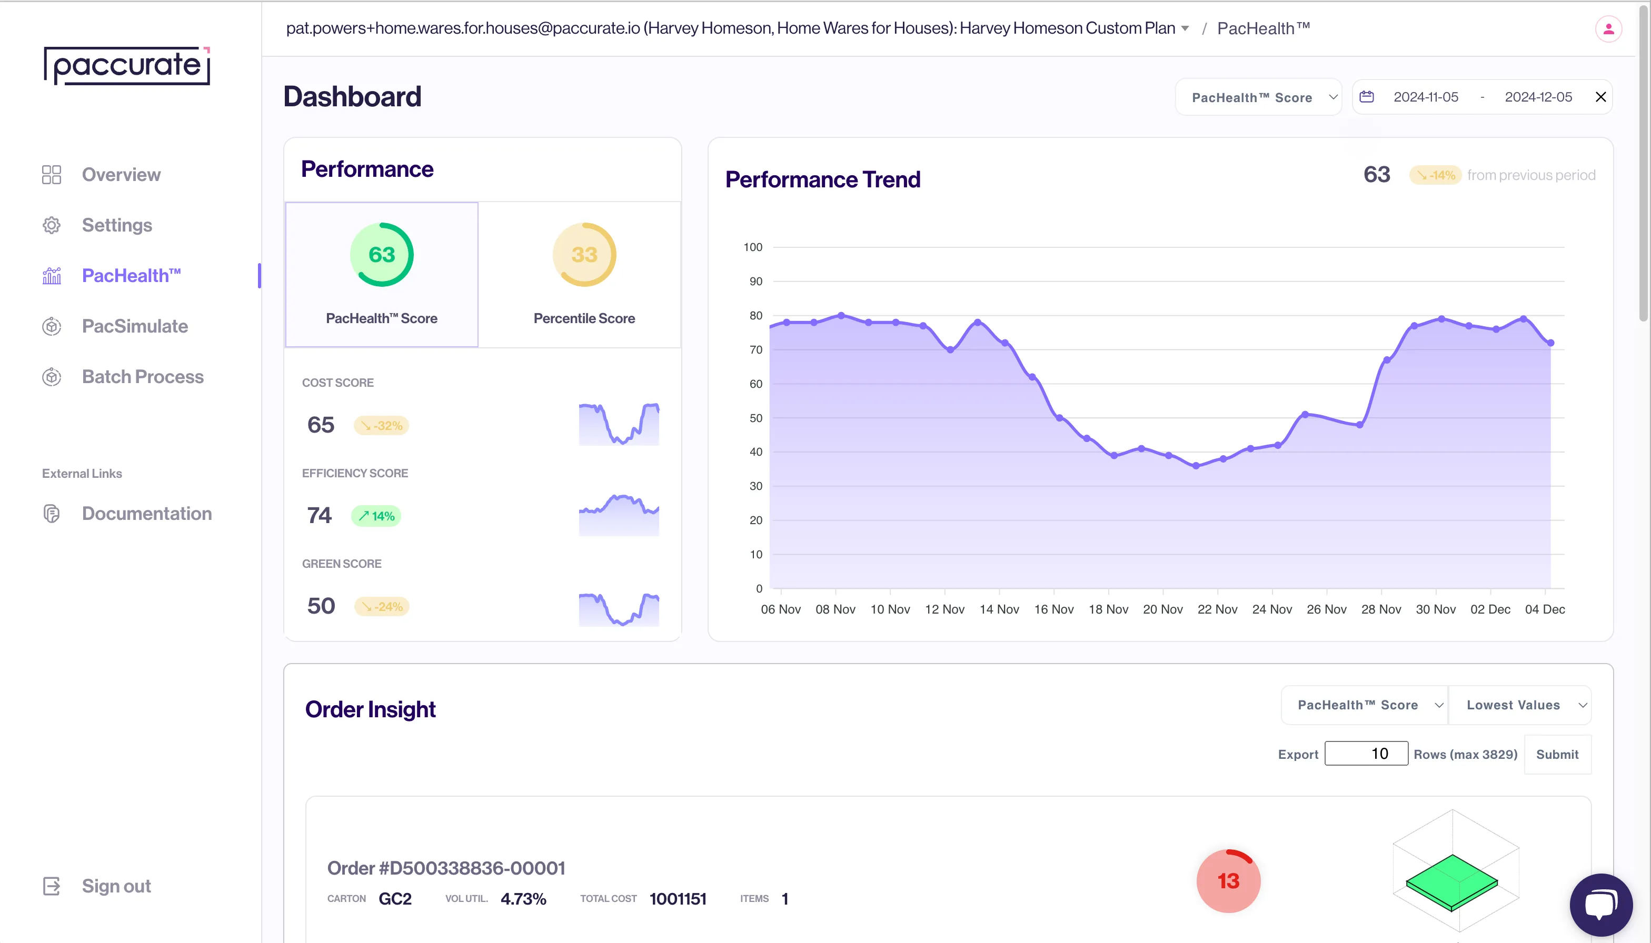Clear the date range with X icon

[1600, 97]
